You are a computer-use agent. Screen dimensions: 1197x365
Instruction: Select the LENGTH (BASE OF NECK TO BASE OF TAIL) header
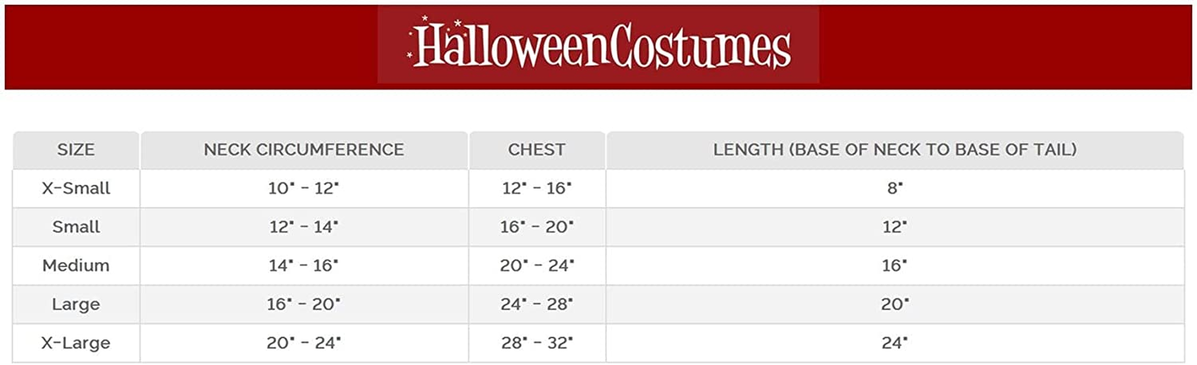[895, 150]
